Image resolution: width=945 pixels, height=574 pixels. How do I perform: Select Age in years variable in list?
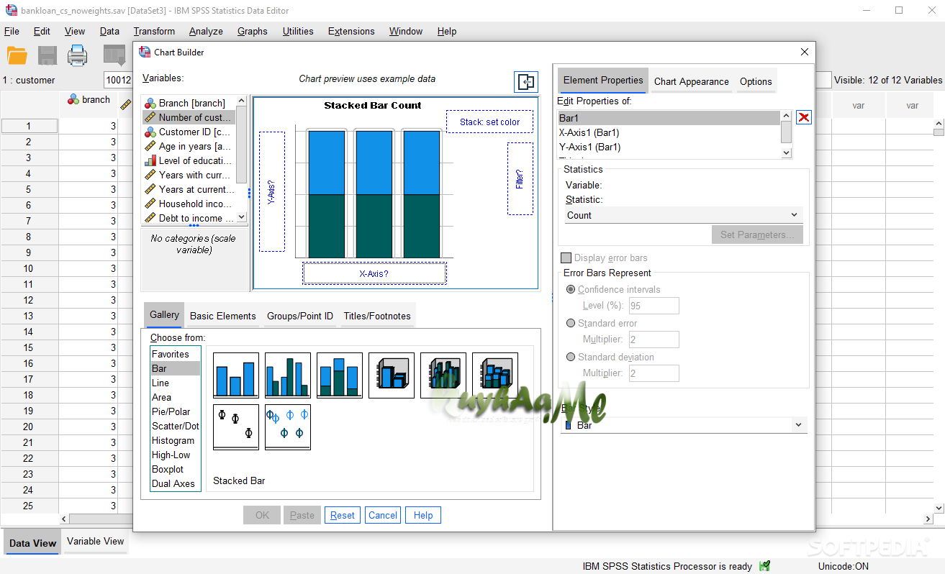coord(188,146)
